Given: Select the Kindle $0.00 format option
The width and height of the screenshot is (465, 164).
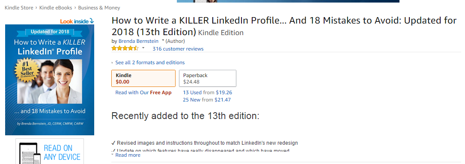Looking at the screenshot, I should click(x=143, y=78).
